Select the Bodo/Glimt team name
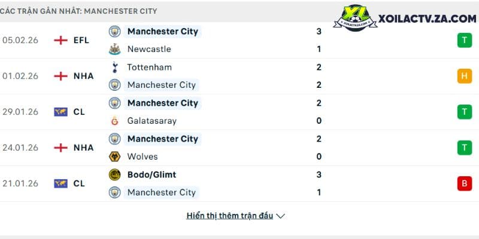This screenshot has width=479, height=239. coord(151,174)
